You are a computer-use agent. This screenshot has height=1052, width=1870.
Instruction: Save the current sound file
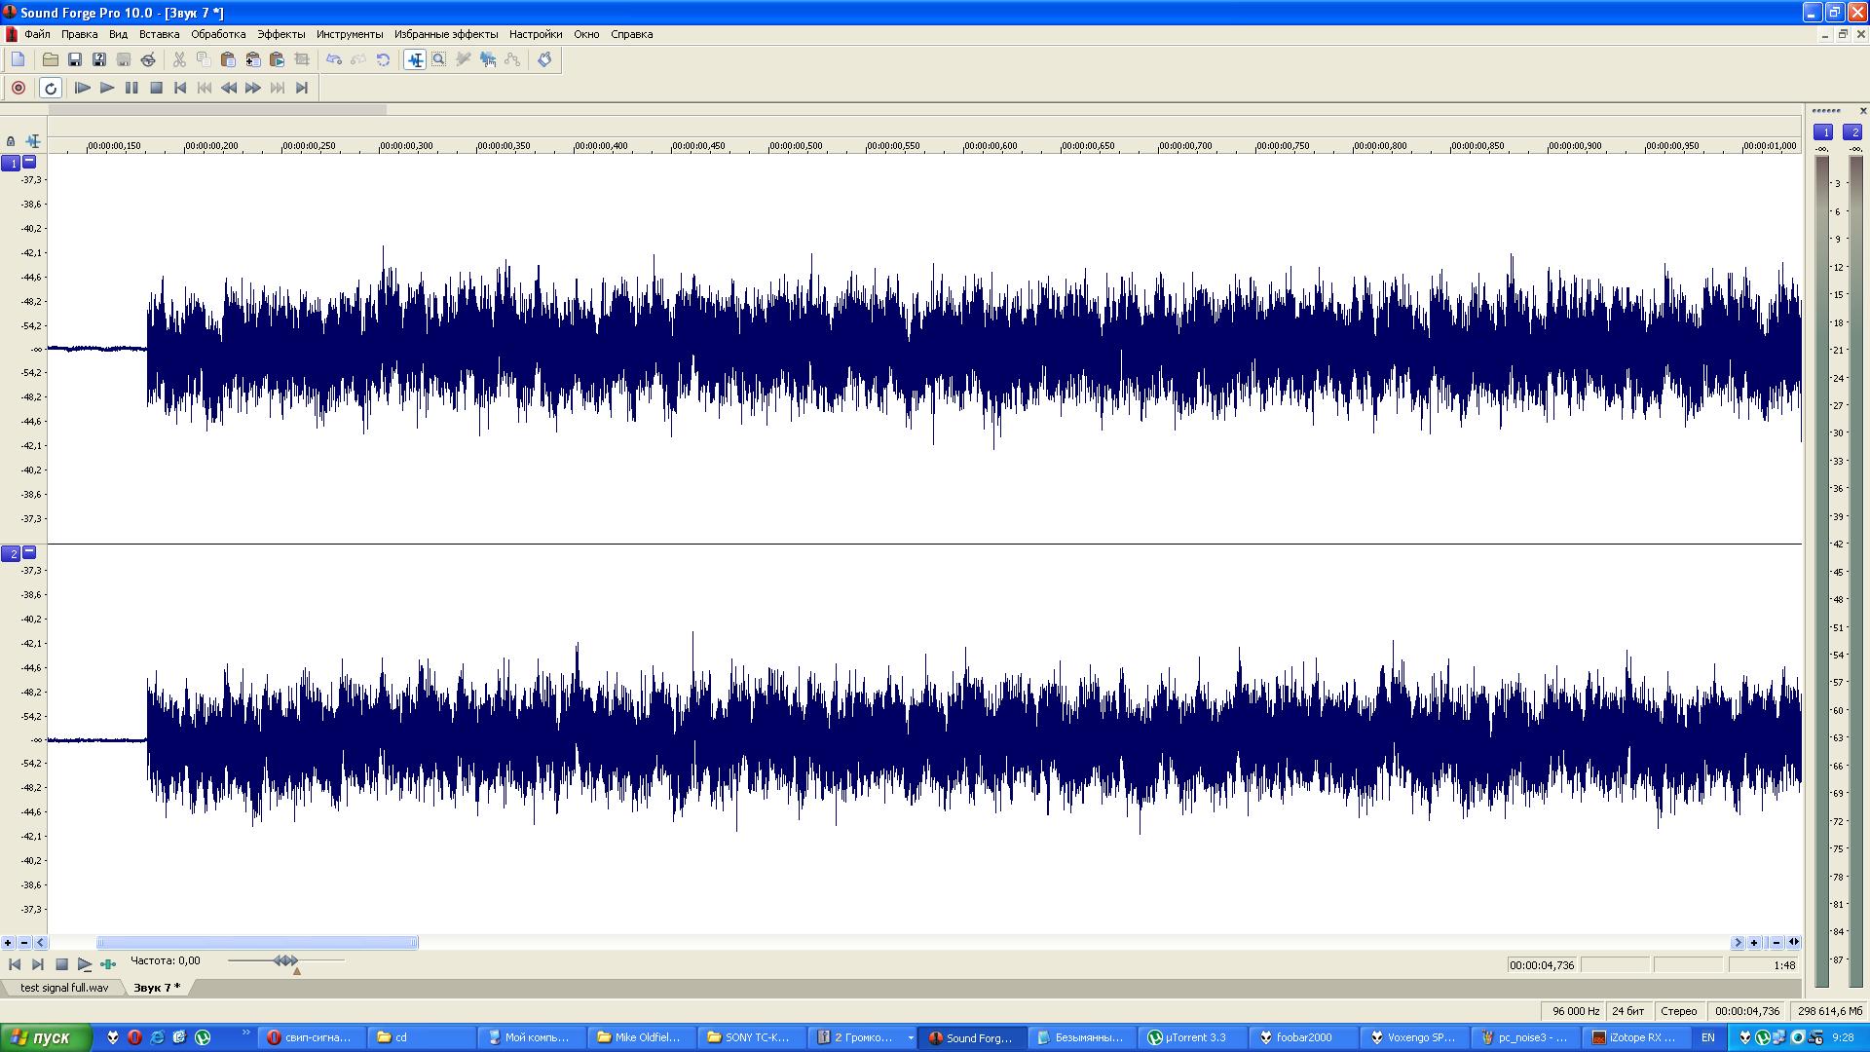coord(74,59)
